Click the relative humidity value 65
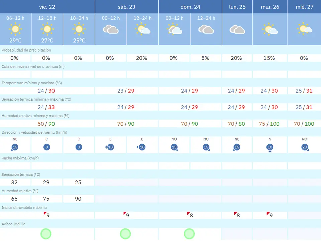321x241 pixels. click(x=14, y=199)
